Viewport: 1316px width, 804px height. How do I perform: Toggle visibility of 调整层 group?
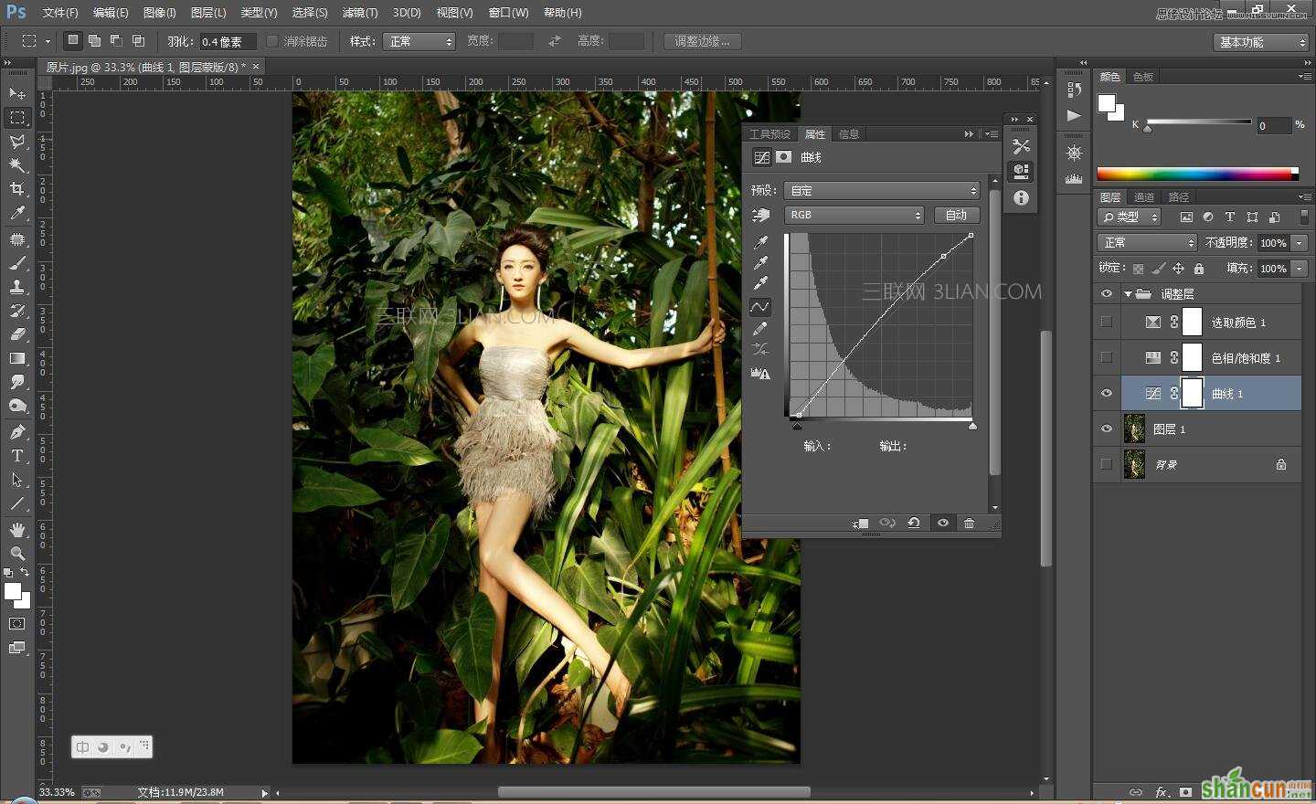[x=1107, y=294]
